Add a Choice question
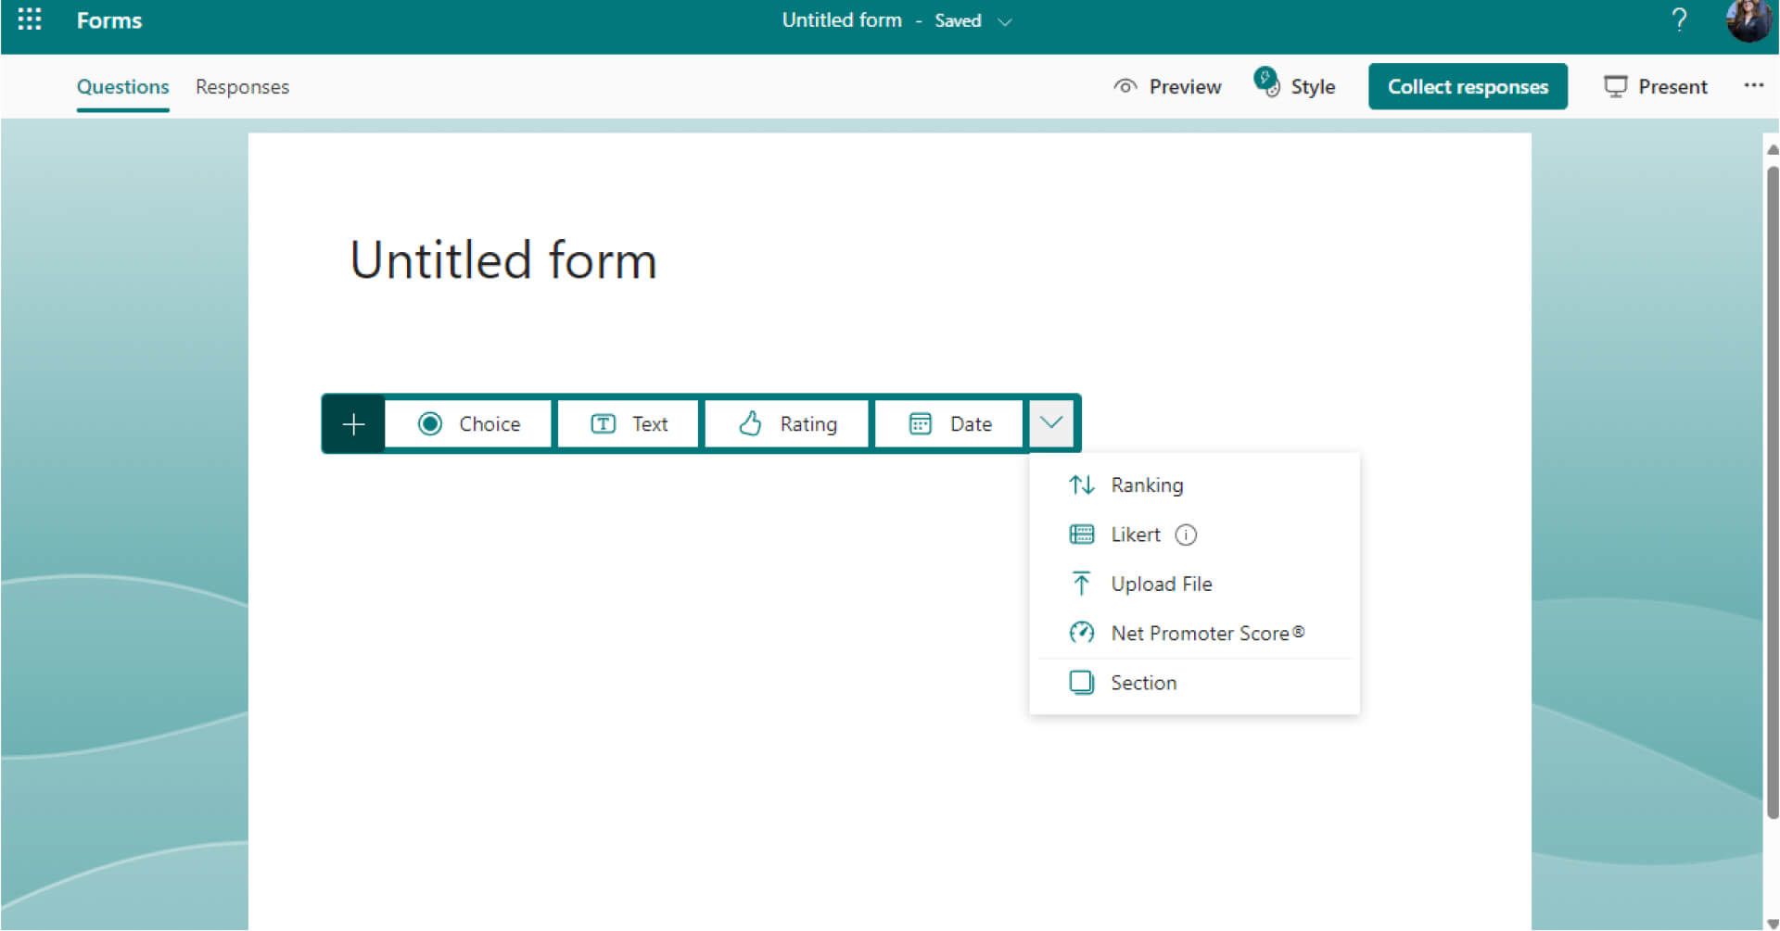Image resolution: width=1780 pixels, height=931 pixels. (x=468, y=423)
